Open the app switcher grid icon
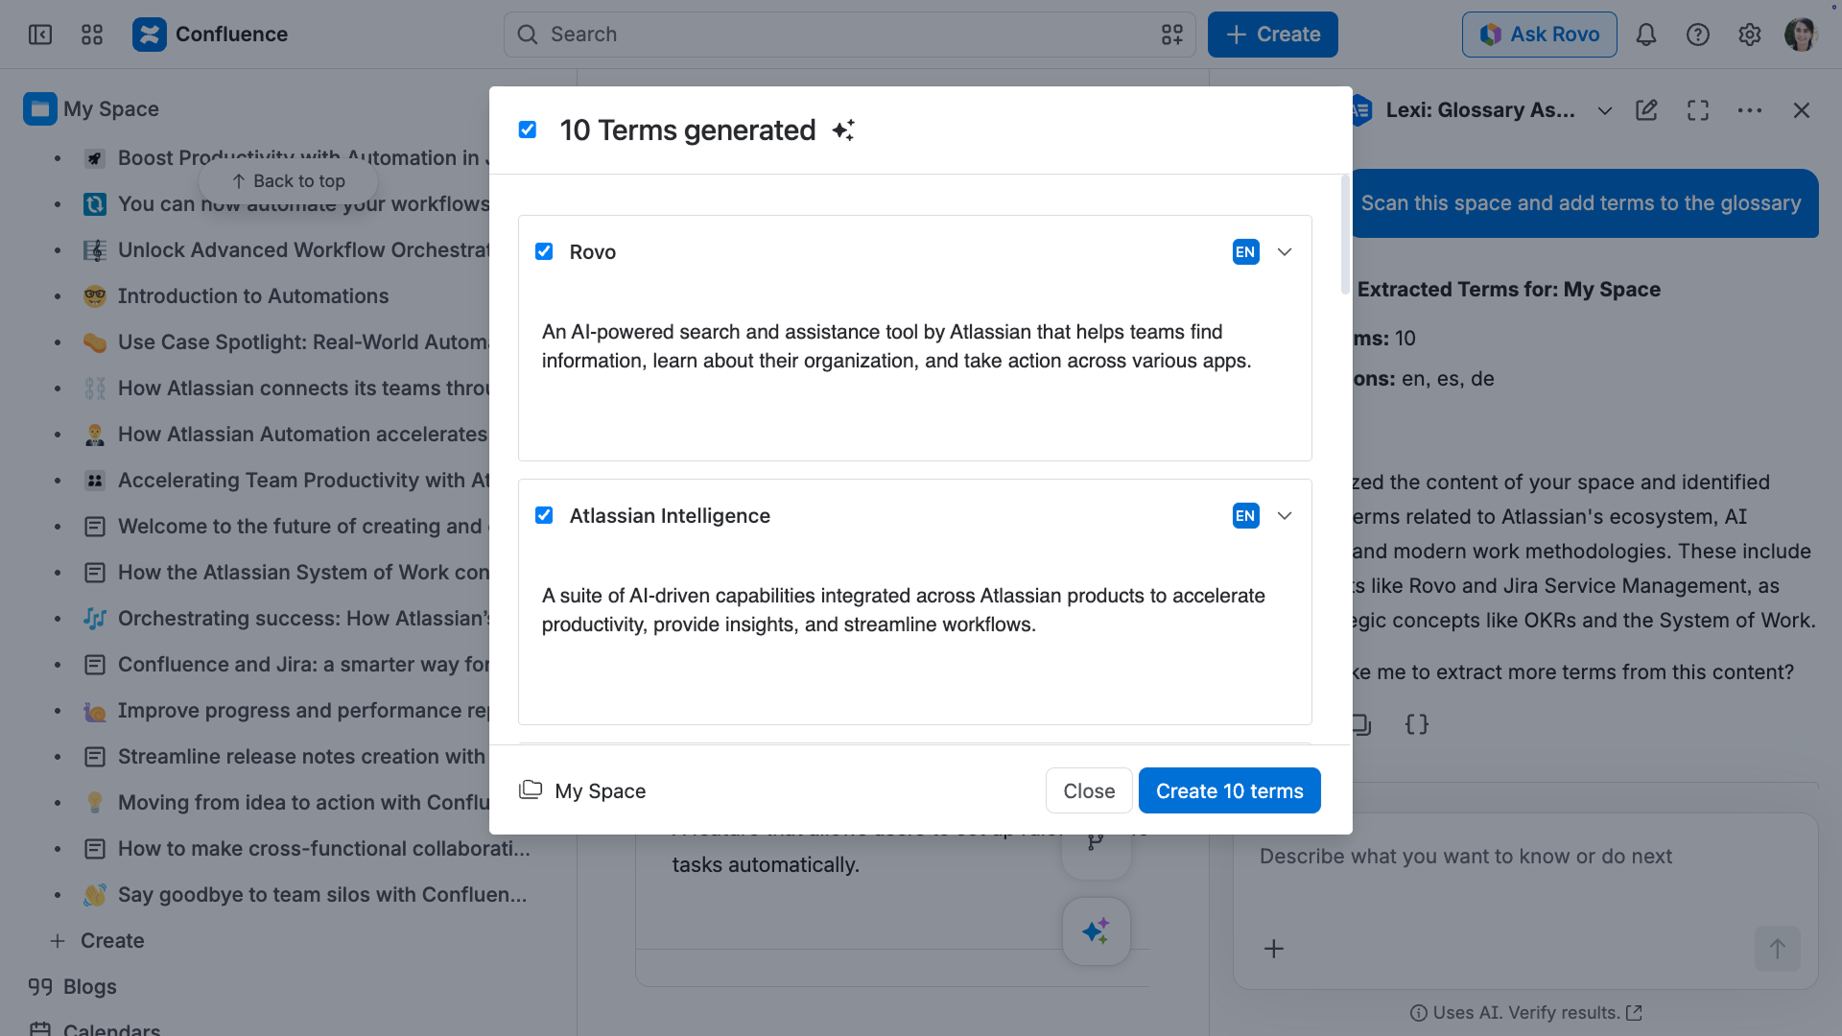 click(92, 35)
